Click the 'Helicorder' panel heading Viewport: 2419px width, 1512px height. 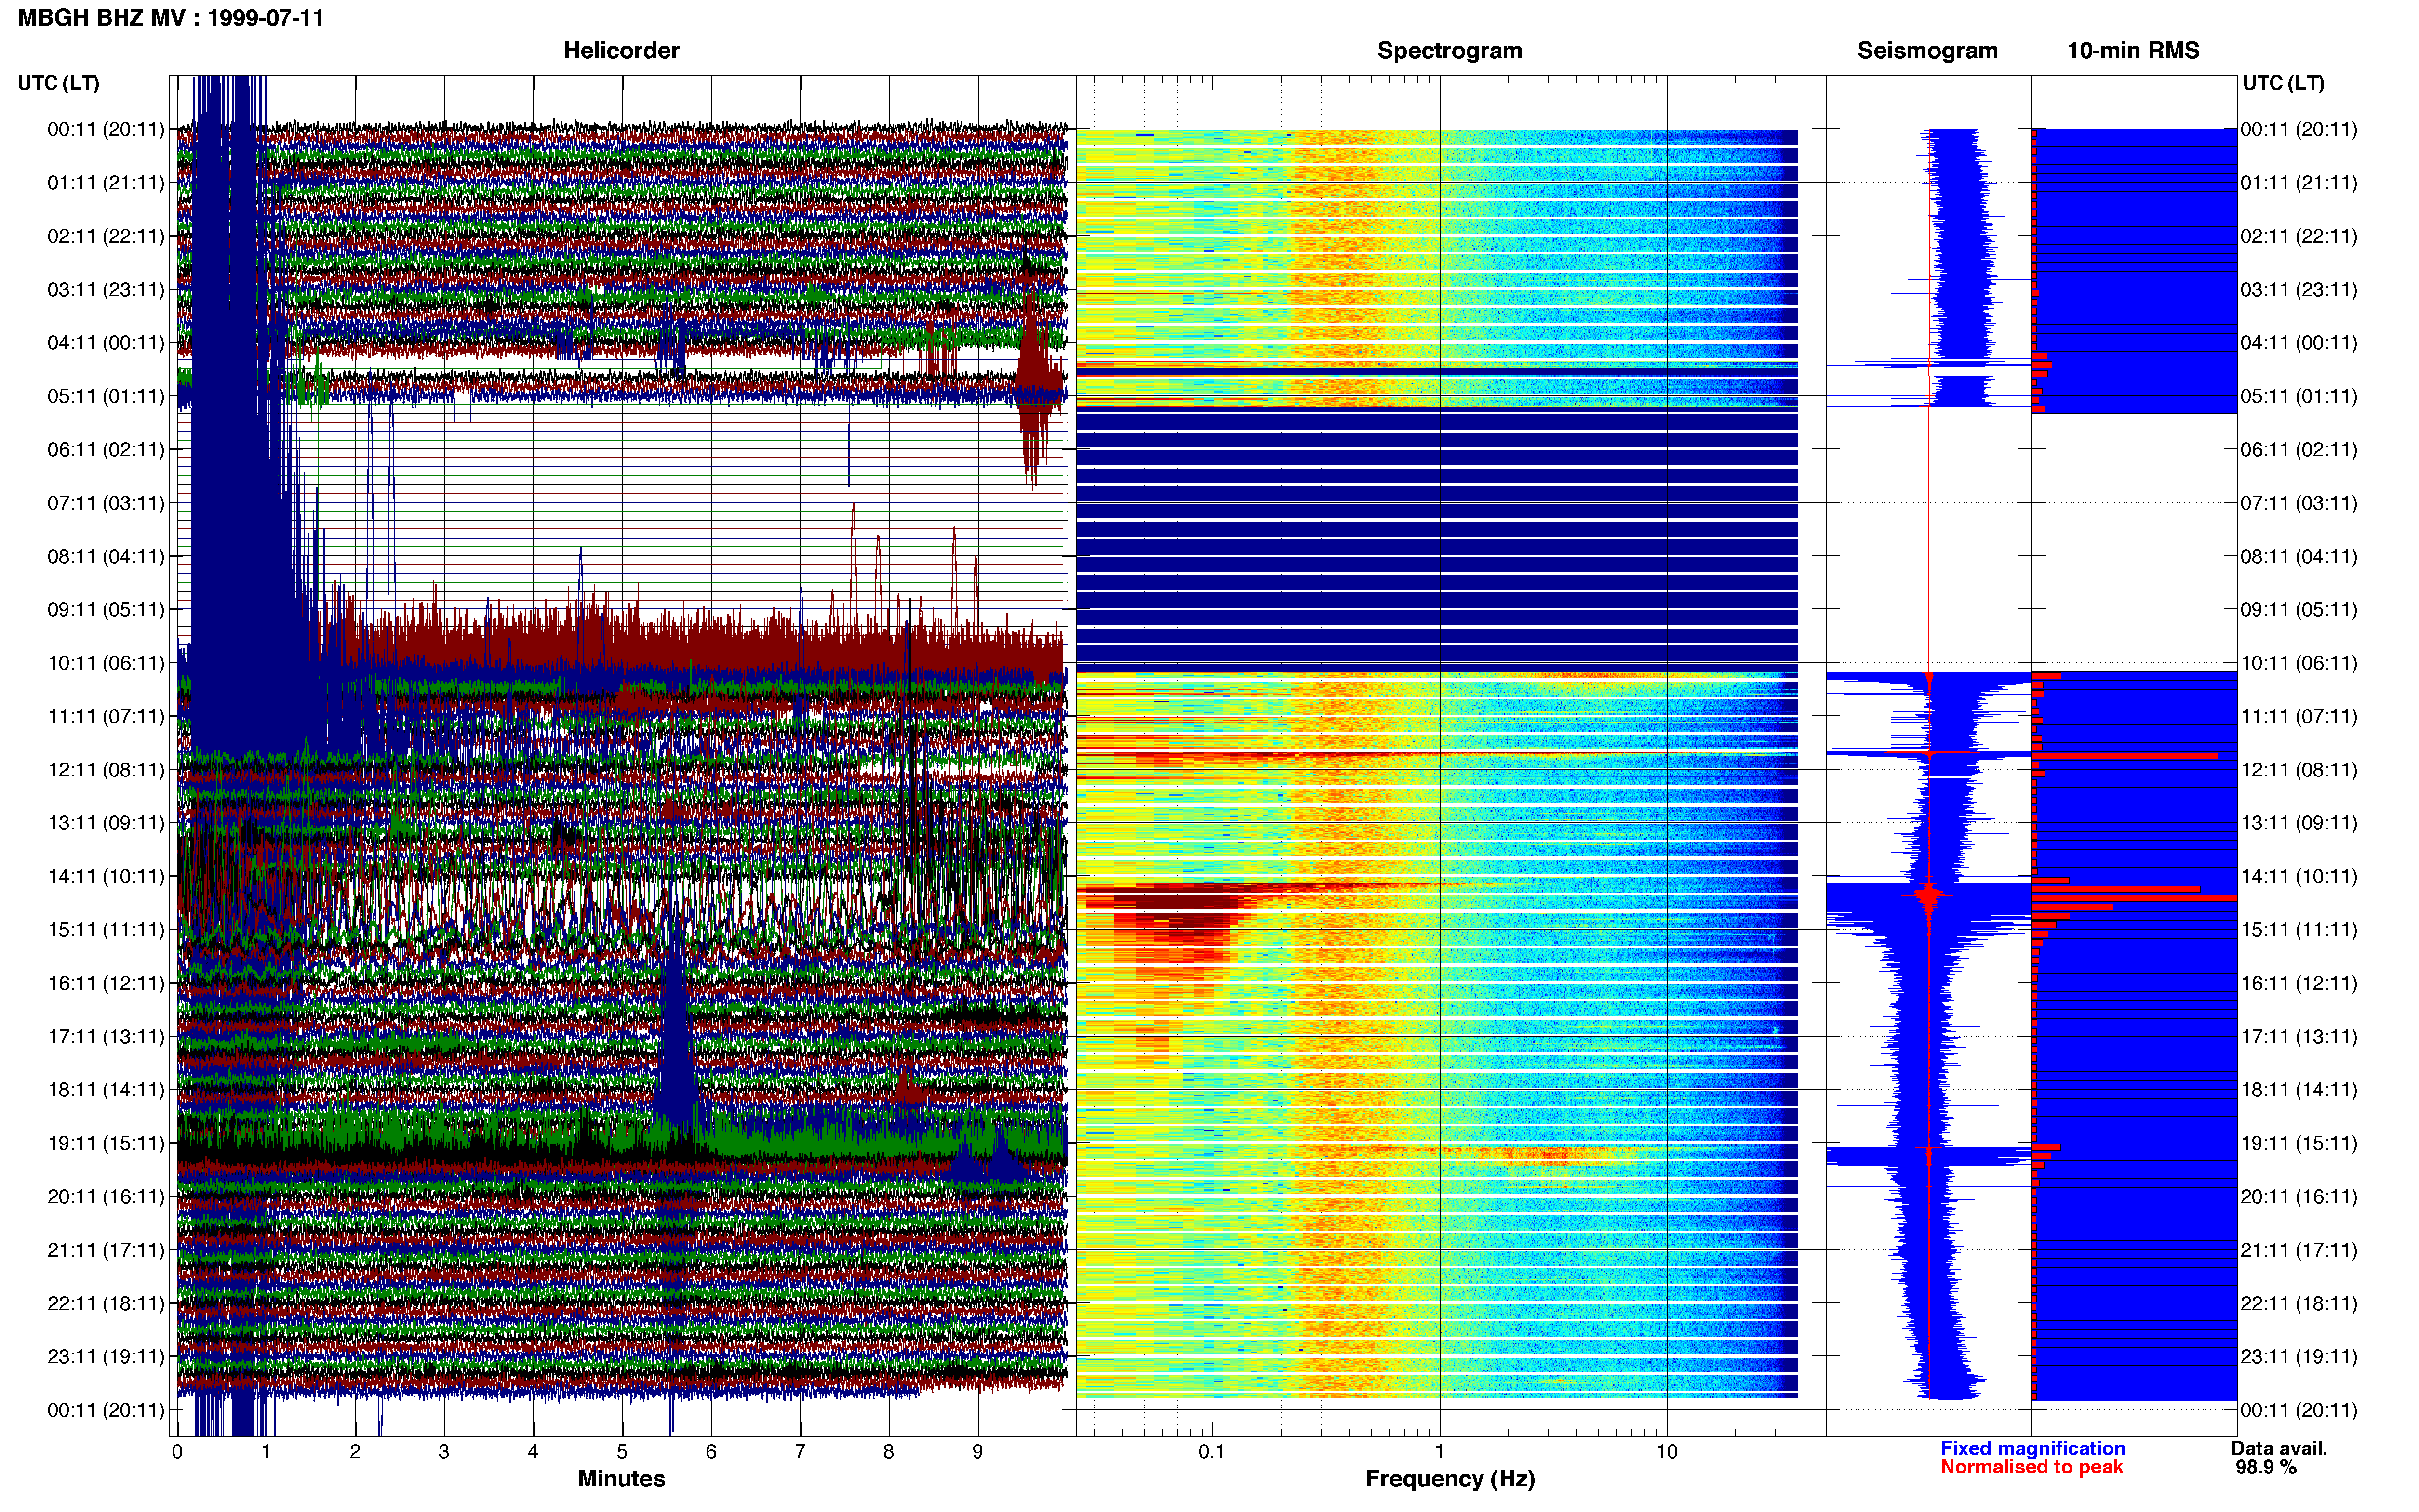pos(621,51)
